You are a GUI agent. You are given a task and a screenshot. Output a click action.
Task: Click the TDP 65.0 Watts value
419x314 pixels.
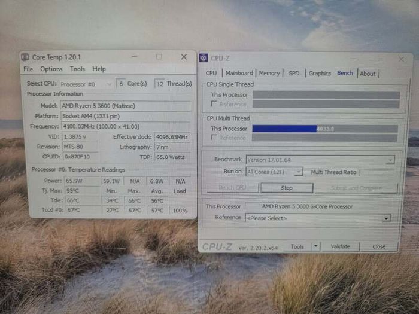pyautogui.click(x=172, y=157)
